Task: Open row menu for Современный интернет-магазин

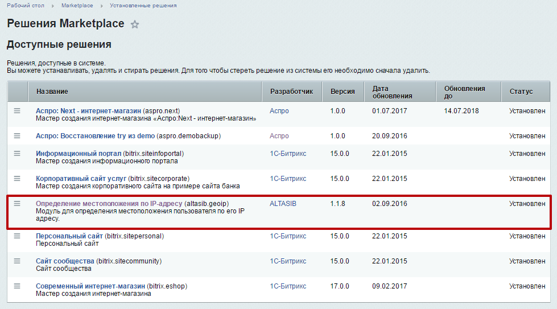Action: coord(17,286)
